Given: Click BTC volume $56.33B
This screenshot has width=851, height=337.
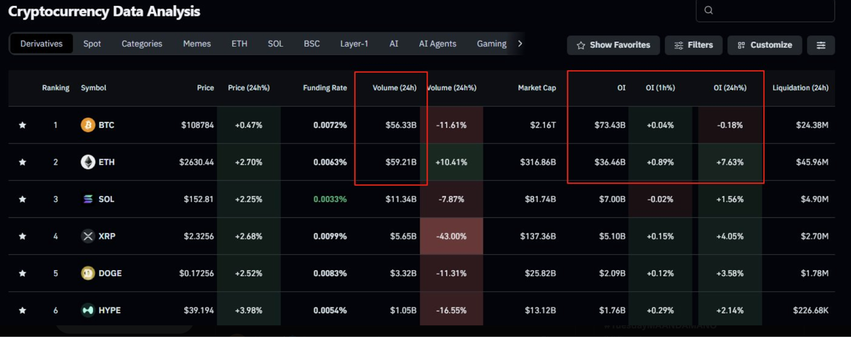Looking at the screenshot, I should pos(401,125).
